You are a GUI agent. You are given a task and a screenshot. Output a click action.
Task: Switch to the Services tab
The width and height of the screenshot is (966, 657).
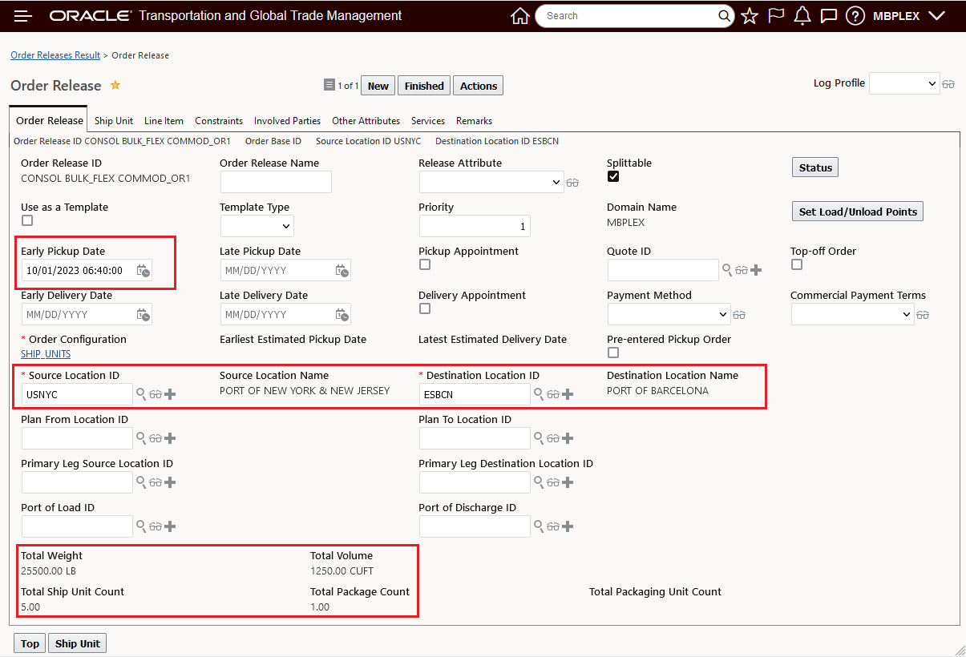click(x=428, y=121)
